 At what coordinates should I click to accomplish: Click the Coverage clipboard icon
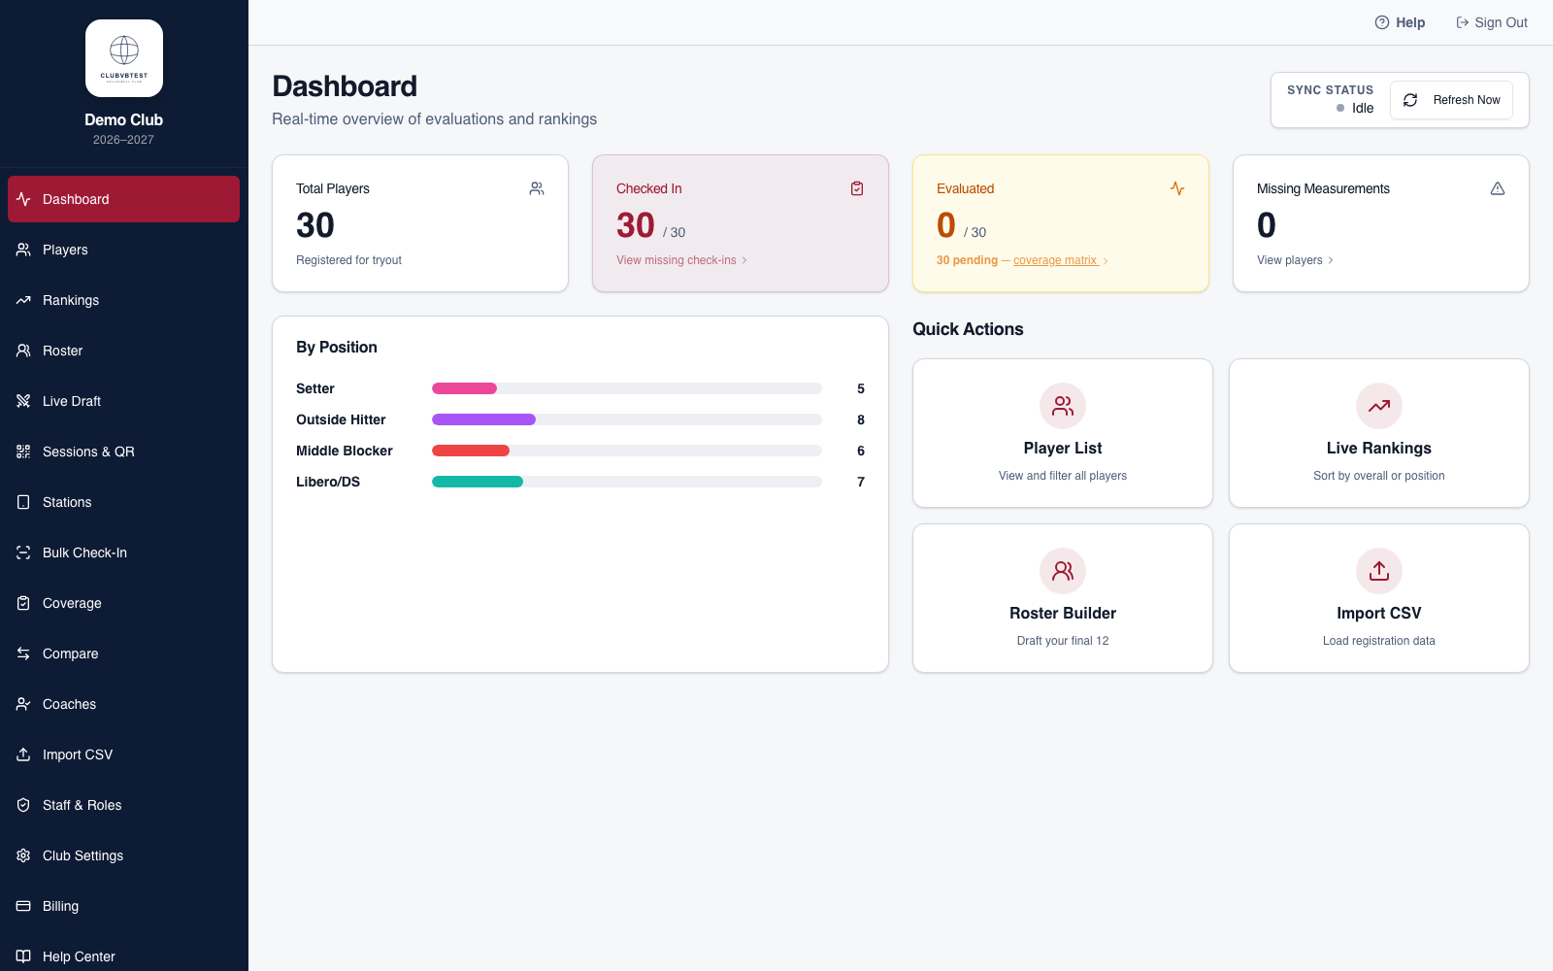point(23,603)
